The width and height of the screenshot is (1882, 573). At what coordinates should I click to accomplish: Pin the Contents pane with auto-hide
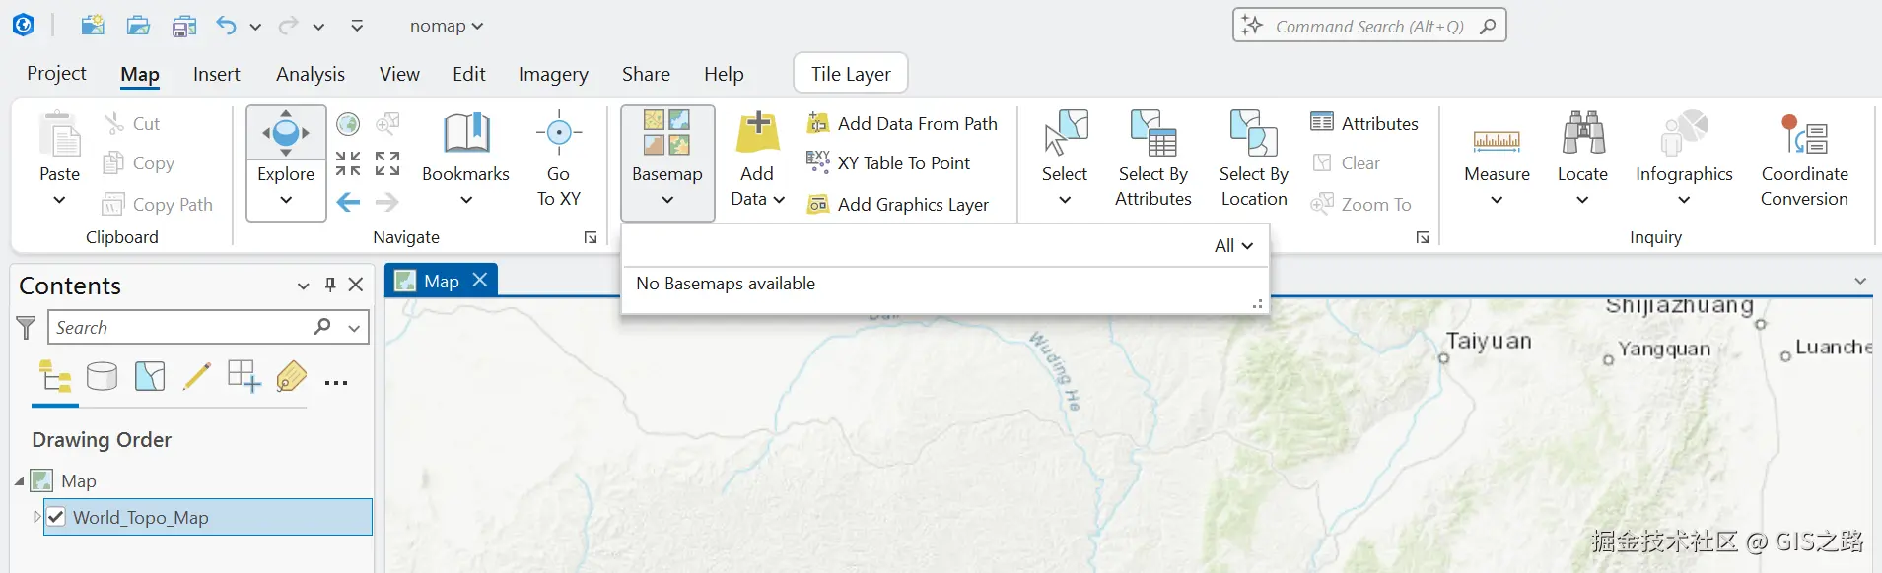click(x=330, y=286)
